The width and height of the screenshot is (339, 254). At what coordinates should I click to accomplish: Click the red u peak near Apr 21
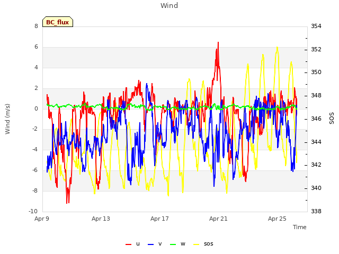pyautogui.click(x=218, y=43)
